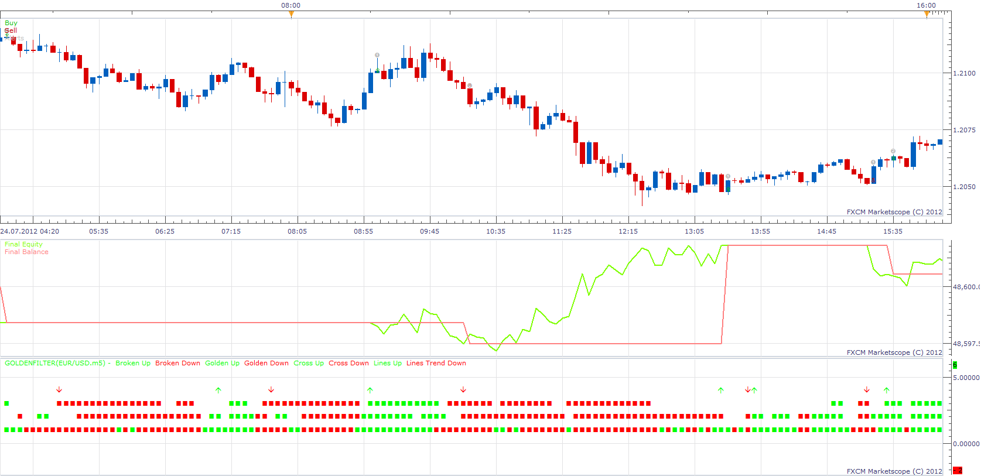This screenshot has width=981, height=476.
Task: Click the red down arrow below 10:10
Action: [463, 390]
